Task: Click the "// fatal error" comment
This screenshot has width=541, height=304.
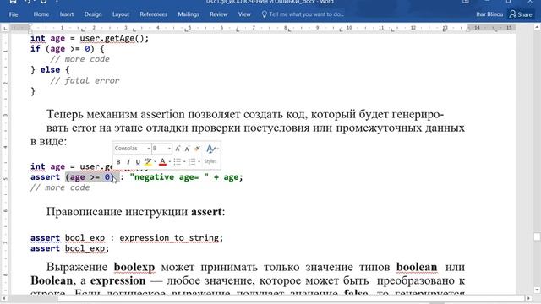Action: point(85,81)
